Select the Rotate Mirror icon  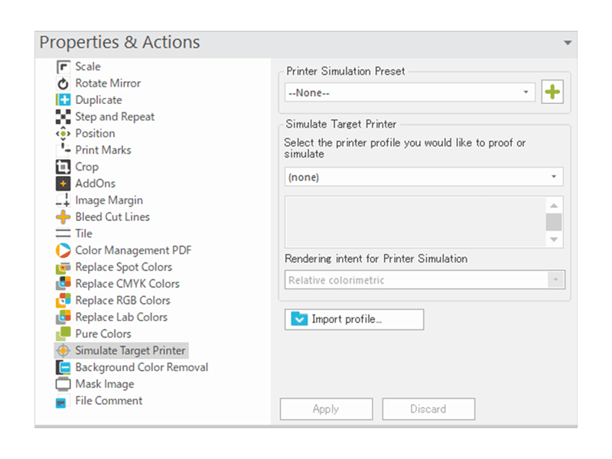(x=63, y=83)
